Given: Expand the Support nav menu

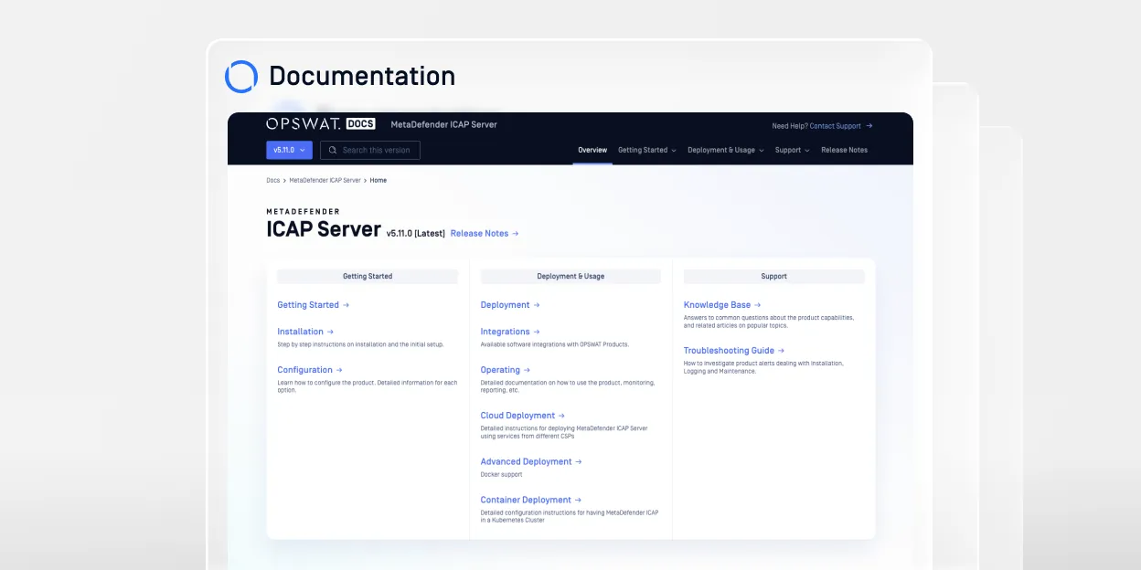Looking at the screenshot, I should coord(792,150).
